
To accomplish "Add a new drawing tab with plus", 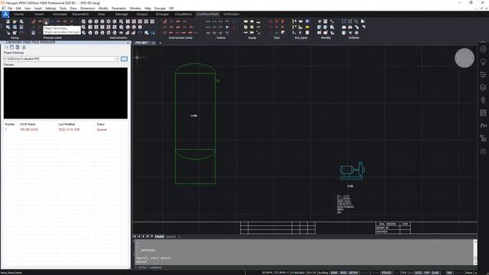I will (160, 43).
